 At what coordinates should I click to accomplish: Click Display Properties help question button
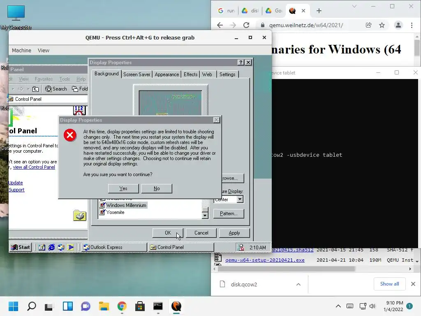[241, 63]
